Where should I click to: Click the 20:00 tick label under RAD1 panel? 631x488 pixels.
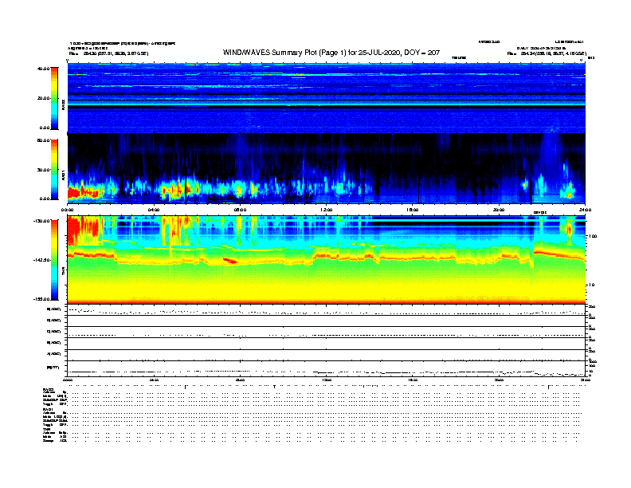[499, 210]
